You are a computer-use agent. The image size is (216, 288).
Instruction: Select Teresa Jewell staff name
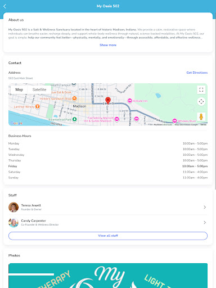click(31, 205)
